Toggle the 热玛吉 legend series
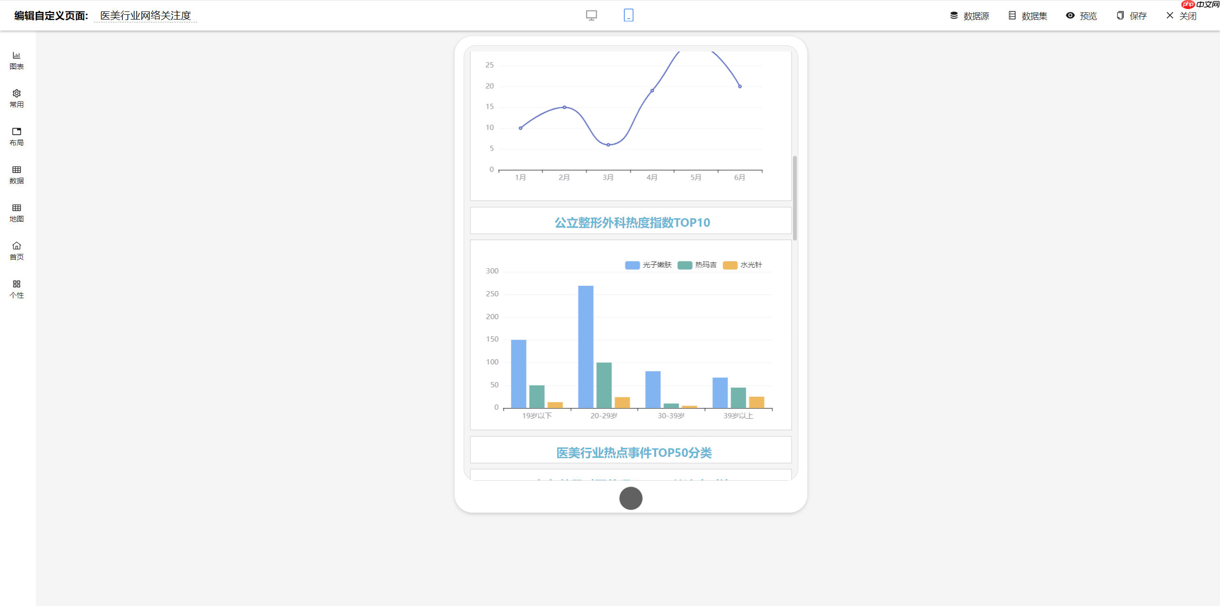This screenshot has height=606, width=1220. (697, 265)
